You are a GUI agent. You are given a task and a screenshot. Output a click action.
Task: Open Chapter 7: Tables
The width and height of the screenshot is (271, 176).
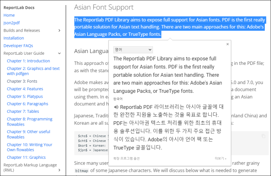pos(23,111)
